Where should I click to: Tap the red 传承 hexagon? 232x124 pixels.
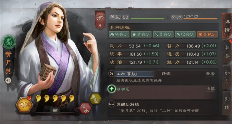[85, 108]
